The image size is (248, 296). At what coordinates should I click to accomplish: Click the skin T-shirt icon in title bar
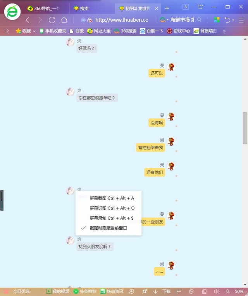[200, 7]
